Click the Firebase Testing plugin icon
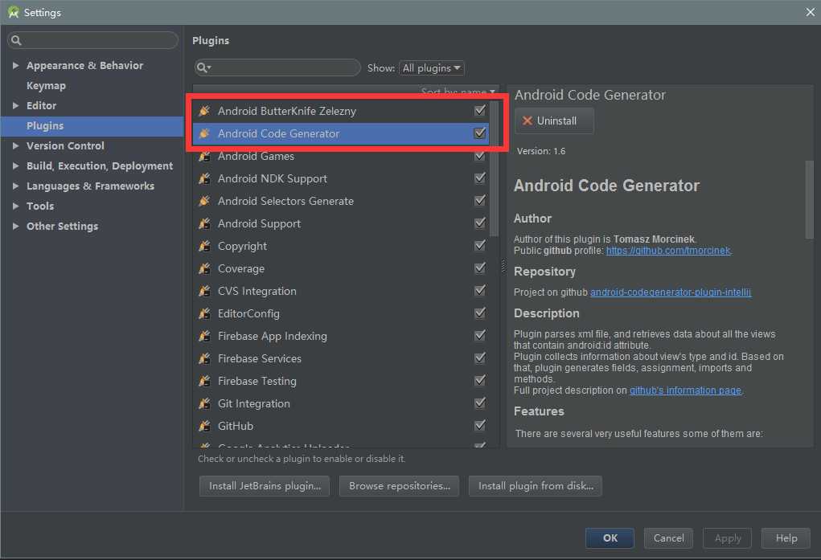The image size is (821, 560). [x=204, y=381]
